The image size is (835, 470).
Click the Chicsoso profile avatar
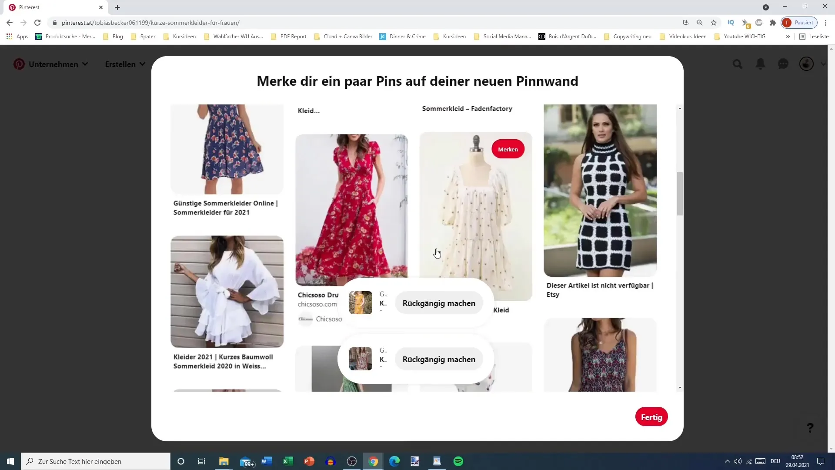305,319
